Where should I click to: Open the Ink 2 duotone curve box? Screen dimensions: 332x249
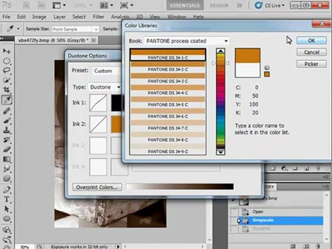pyautogui.click(x=98, y=124)
